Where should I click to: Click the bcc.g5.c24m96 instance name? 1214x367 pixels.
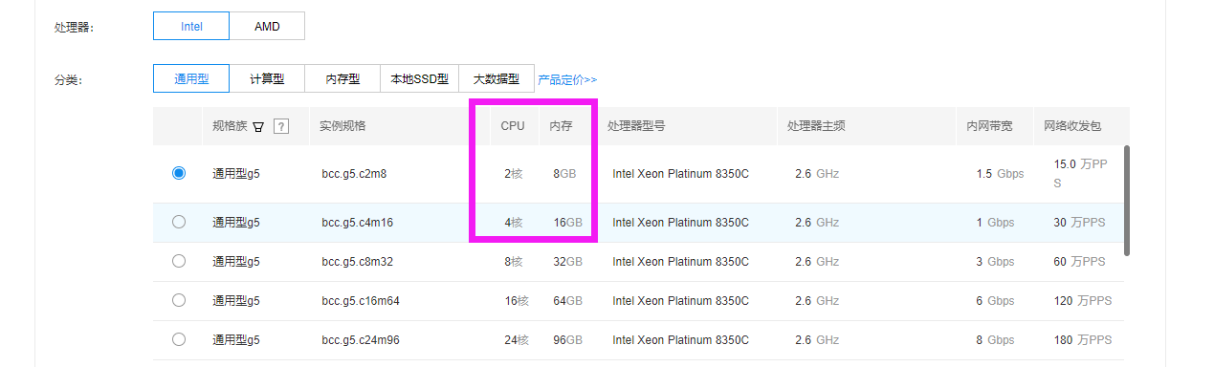[x=361, y=340]
